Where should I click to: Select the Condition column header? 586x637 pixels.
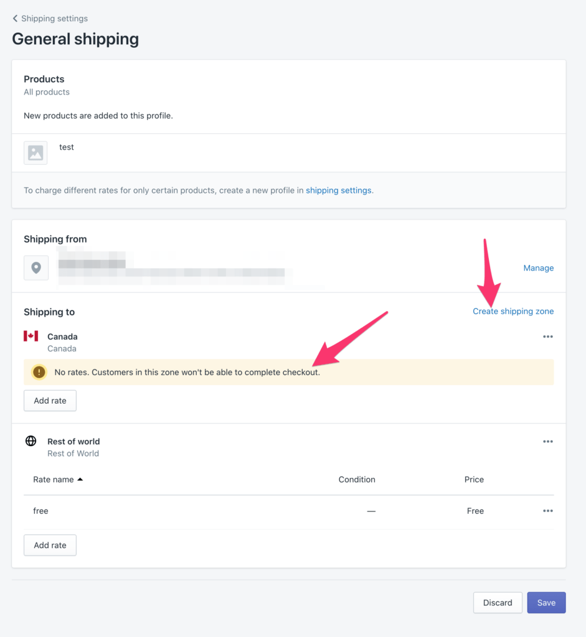pos(357,479)
